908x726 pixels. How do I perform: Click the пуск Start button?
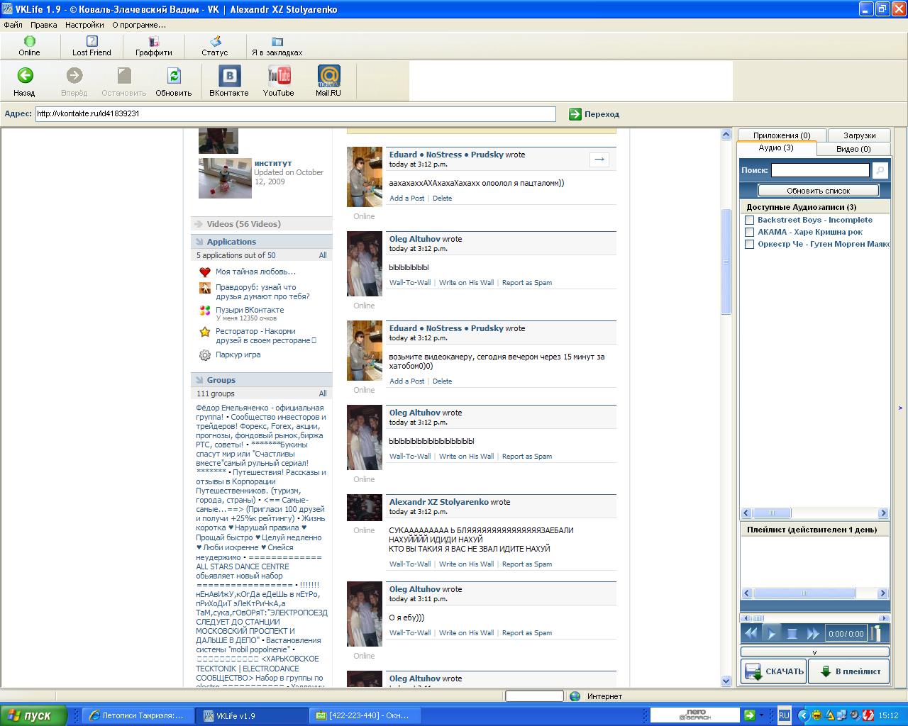pos(34,715)
